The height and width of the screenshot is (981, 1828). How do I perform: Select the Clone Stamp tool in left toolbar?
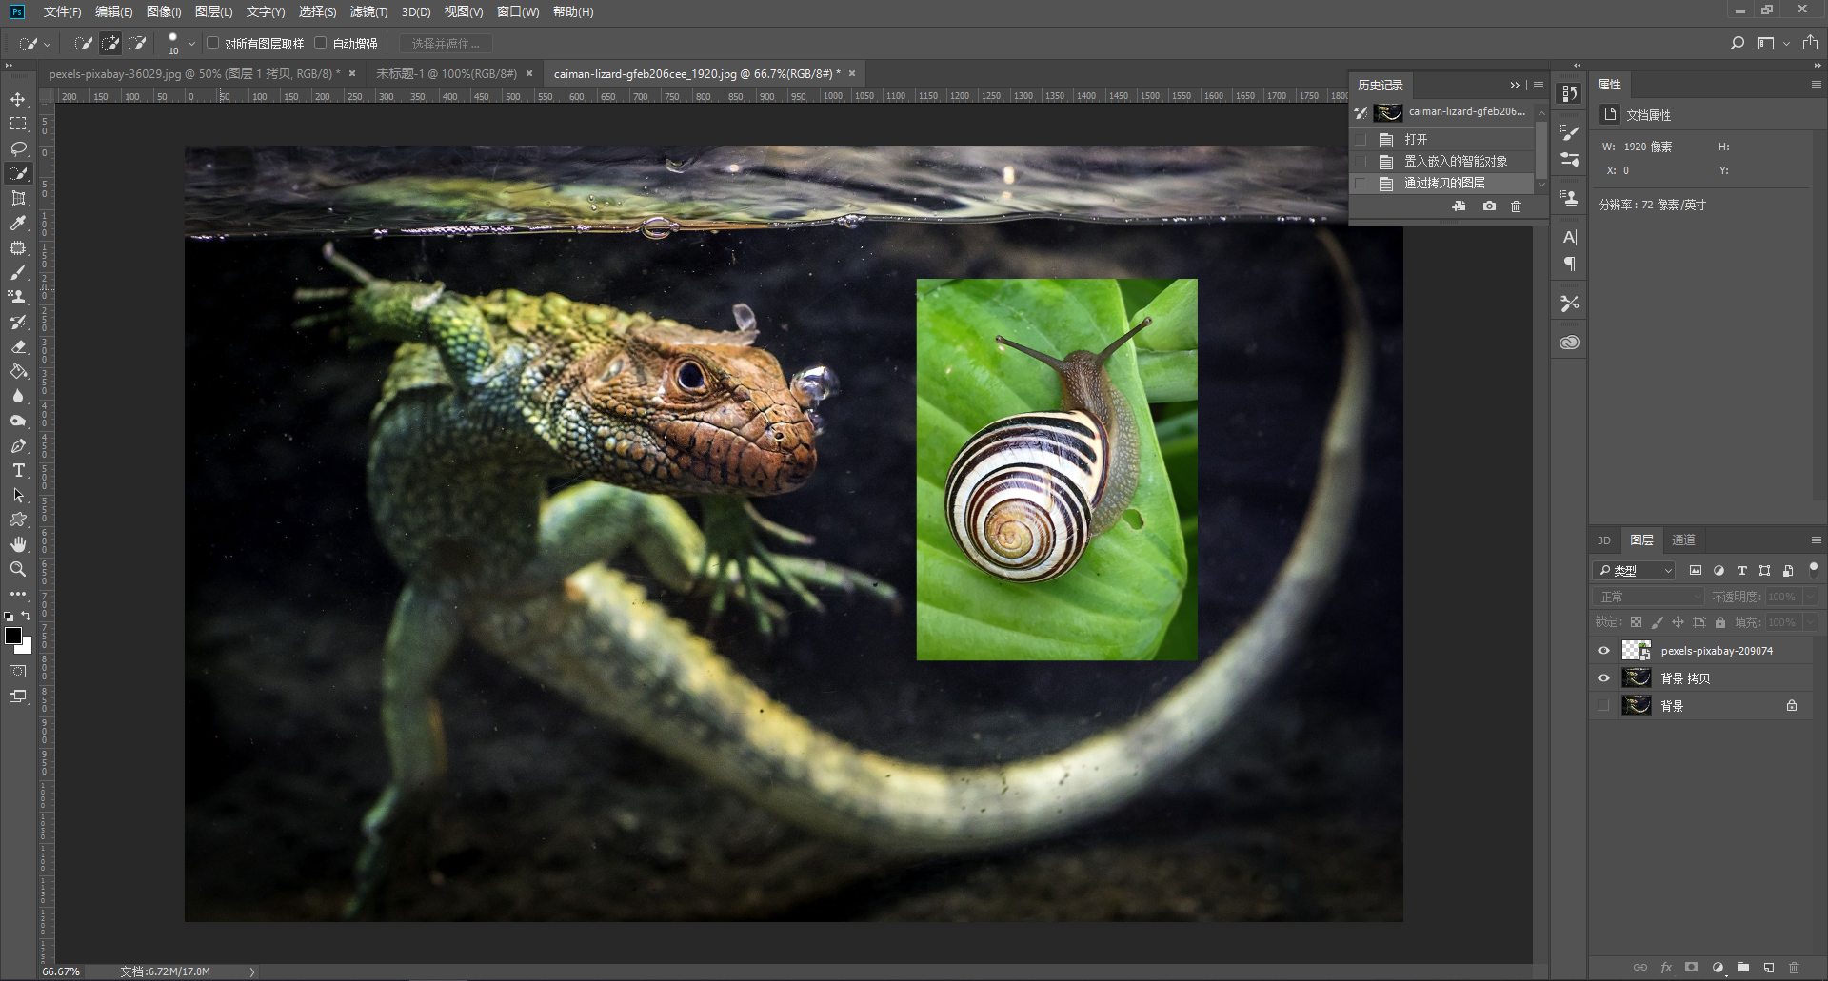click(x=18, y=297)
